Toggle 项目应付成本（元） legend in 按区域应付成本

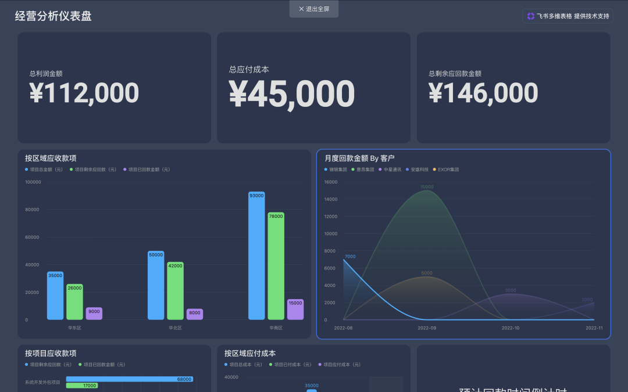(x=340, y=365)
